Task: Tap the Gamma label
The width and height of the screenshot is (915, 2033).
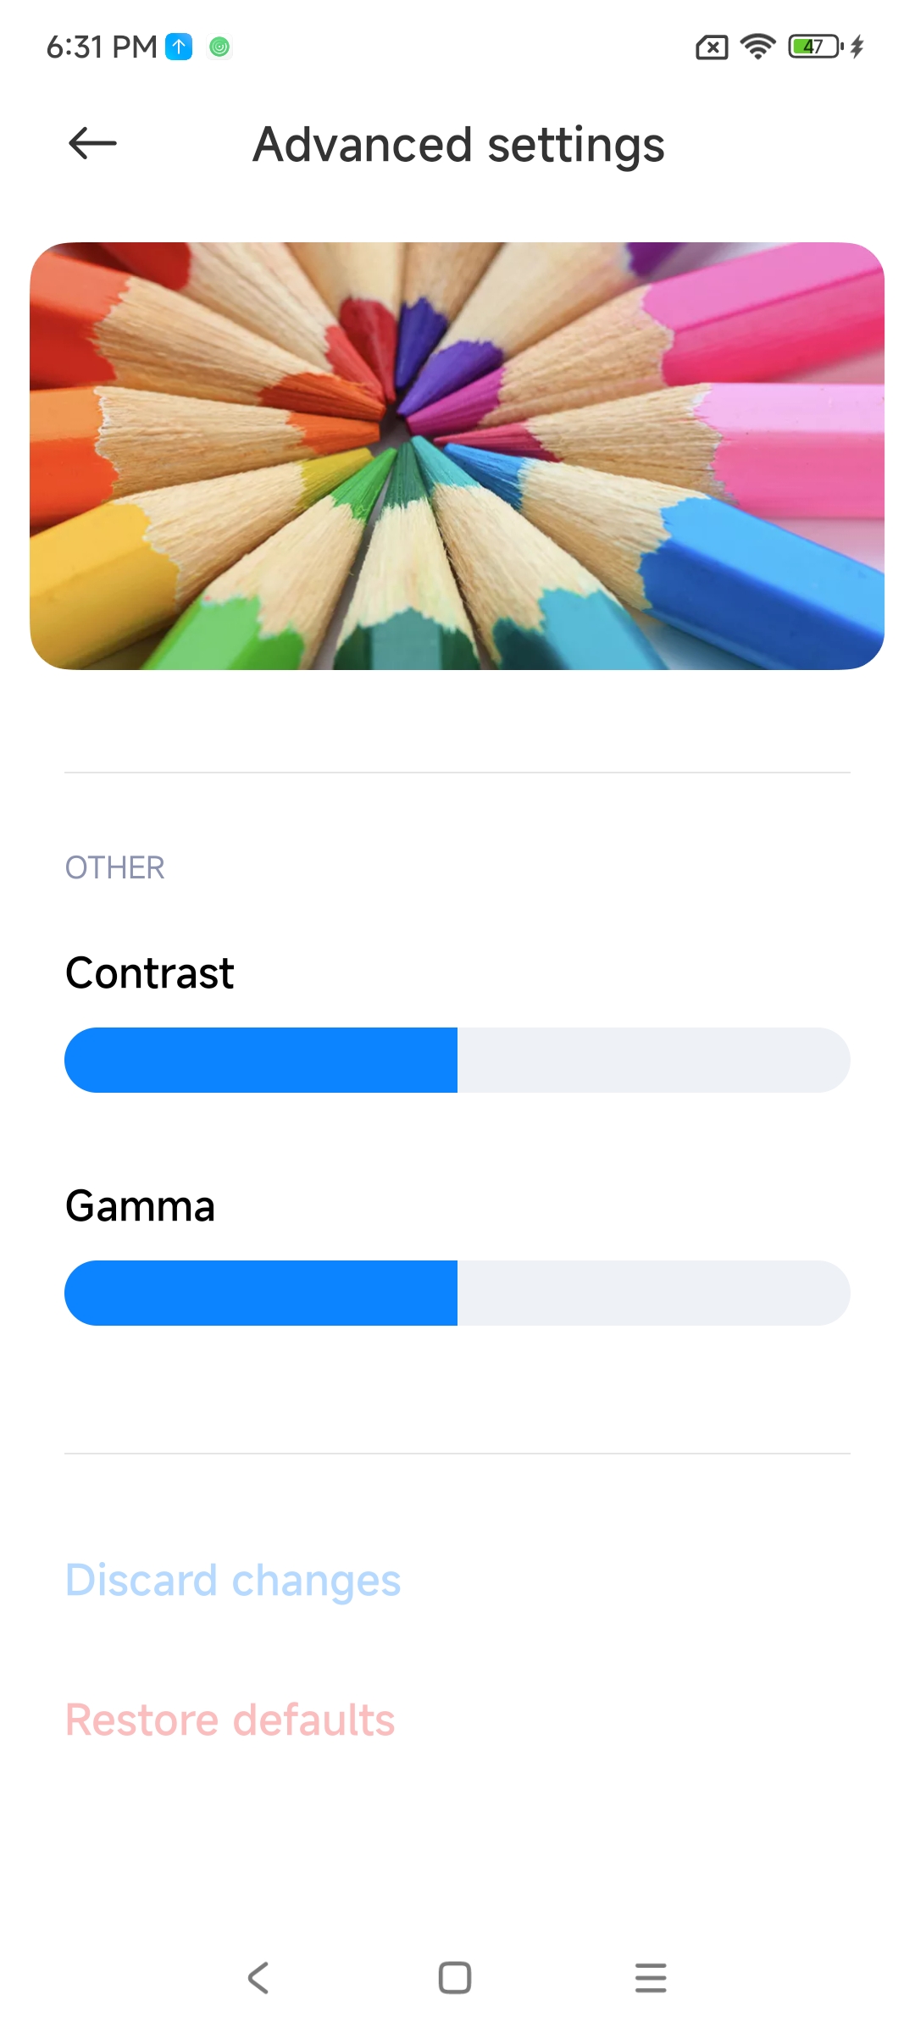Action: click(141, 1205)
